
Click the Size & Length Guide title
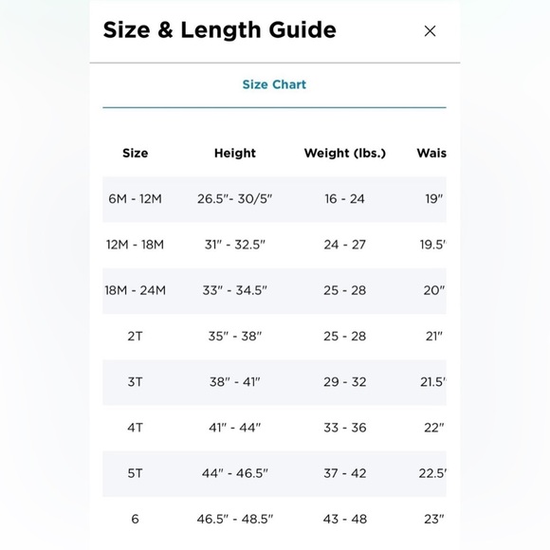[x=220, y=29]
